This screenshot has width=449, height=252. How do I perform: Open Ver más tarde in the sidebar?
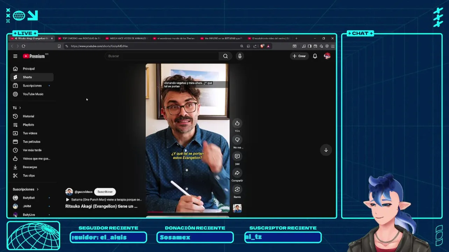[x=32, y=150]
